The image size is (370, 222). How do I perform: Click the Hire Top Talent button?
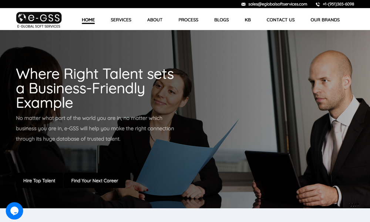39,181
